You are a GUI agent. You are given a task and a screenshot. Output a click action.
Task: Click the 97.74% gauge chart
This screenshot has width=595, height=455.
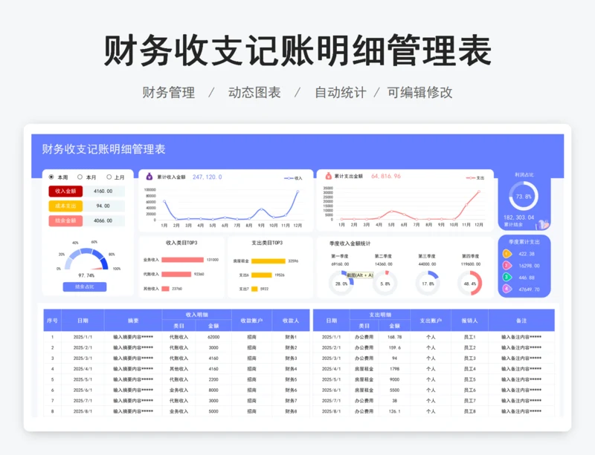click(x=86, y=260)
